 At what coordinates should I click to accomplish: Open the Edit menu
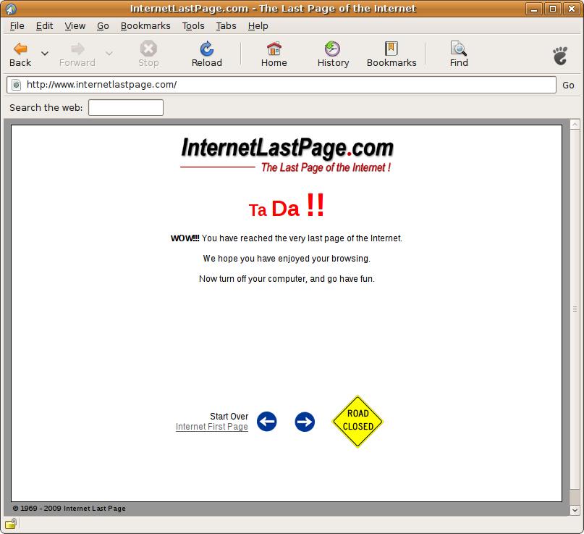point(44,26)
